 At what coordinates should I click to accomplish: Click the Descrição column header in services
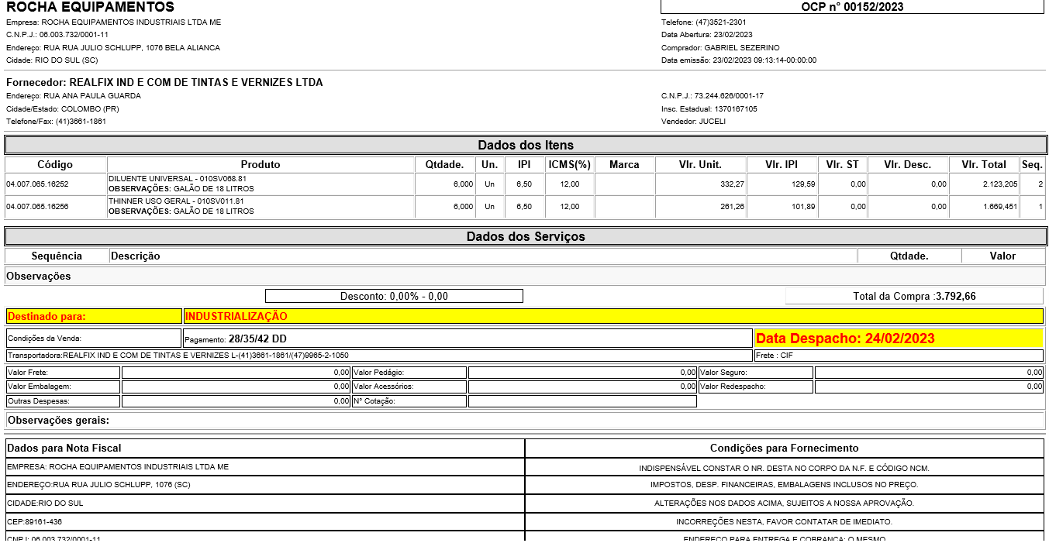(x=136, y=256)
